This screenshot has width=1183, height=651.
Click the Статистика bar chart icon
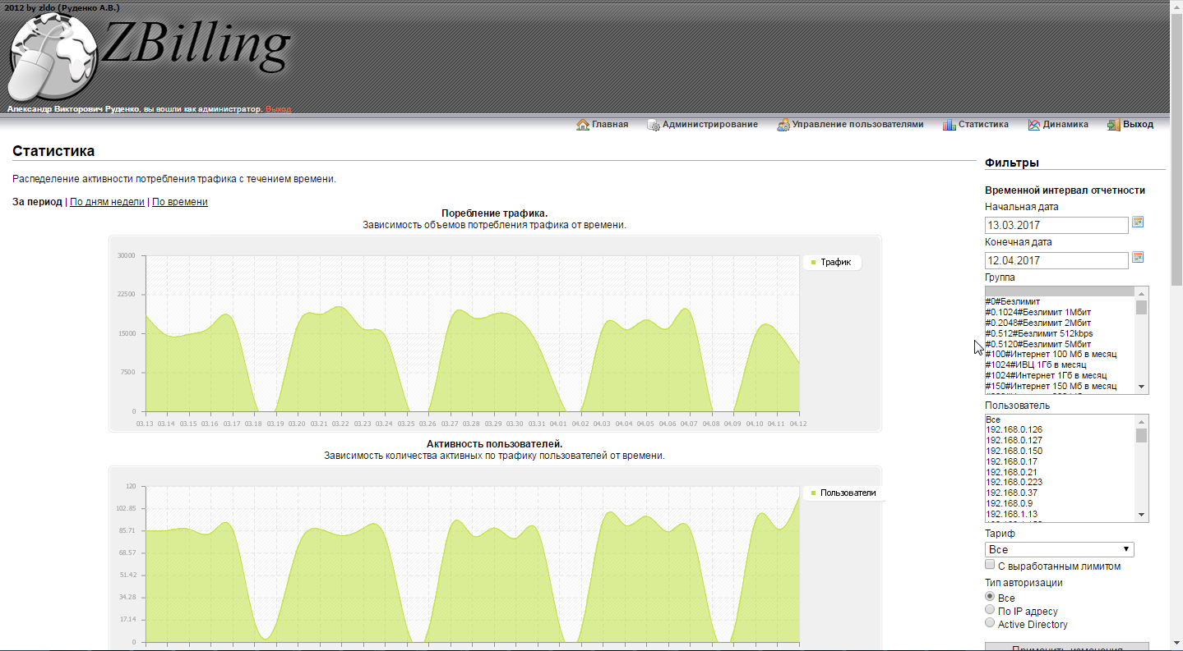pos(950,125)
